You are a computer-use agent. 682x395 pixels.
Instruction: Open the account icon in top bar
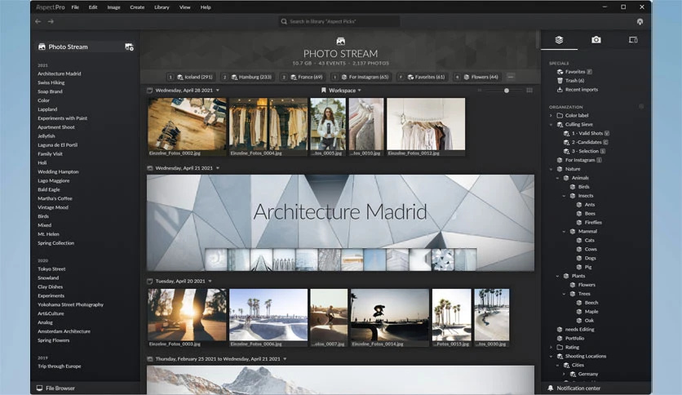(640, 21)
